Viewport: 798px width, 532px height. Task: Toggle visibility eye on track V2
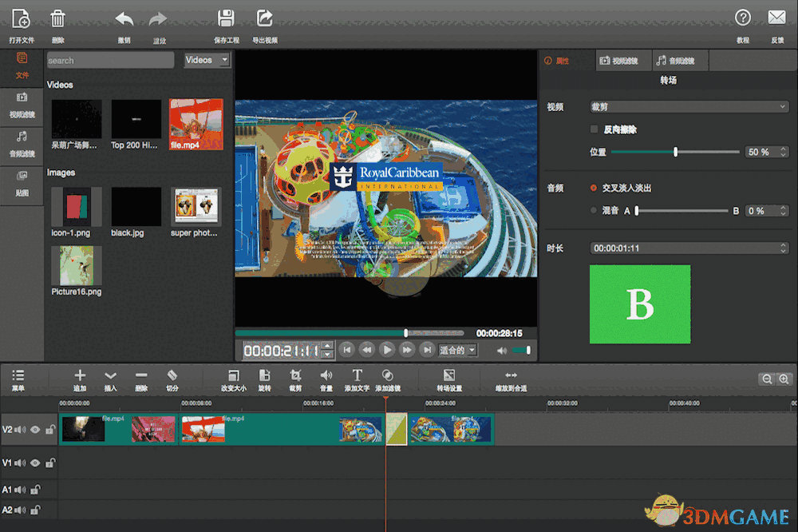pos(35,430)
